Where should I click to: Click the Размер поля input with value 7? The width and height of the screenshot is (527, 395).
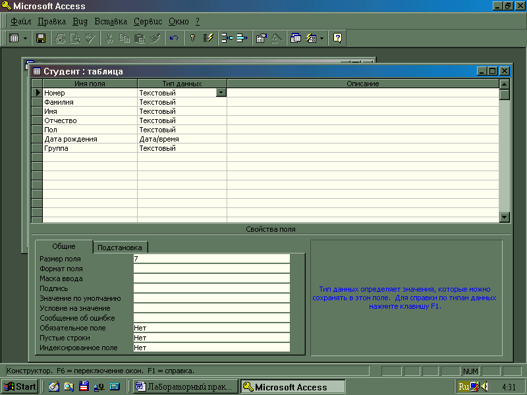coord(211,259)
